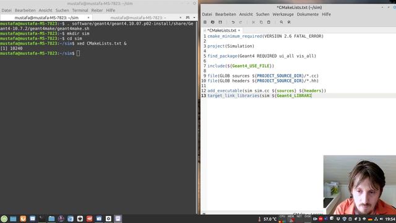The image size is (396, 223).
Task: Click the show desktop taskbar icon
Action: tap(13, 219)
